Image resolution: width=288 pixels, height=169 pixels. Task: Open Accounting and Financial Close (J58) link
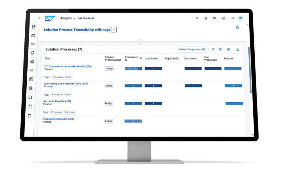tap(66, 84)
